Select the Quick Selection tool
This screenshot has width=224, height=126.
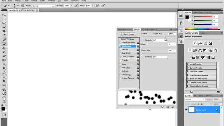[x=4, y=27]
